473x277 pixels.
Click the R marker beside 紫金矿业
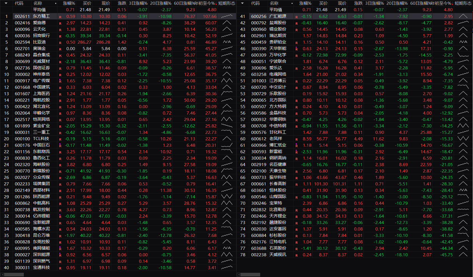(60, 127)
